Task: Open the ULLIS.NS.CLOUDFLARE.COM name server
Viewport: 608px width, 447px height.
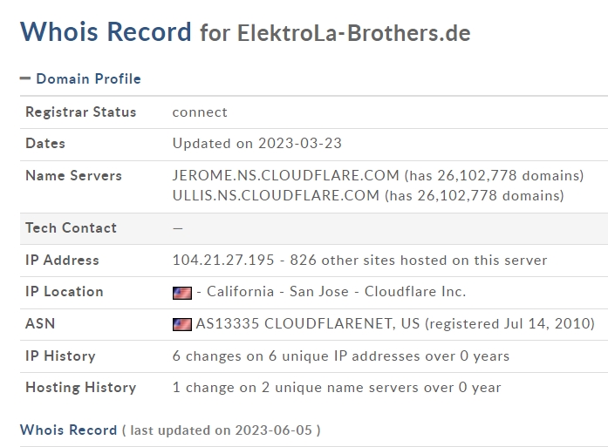Action: pos(276,195)
